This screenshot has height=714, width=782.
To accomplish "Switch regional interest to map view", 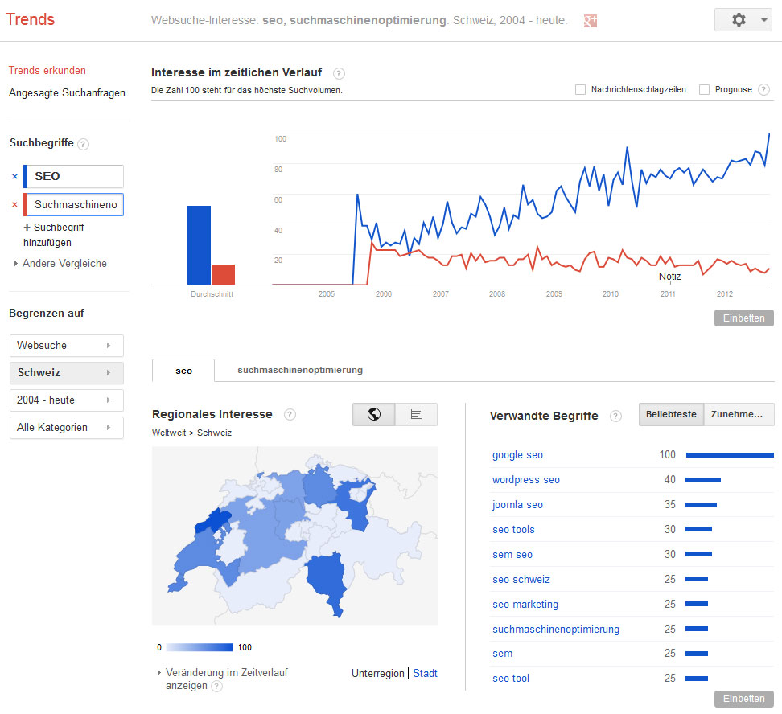I will [373, 414].
